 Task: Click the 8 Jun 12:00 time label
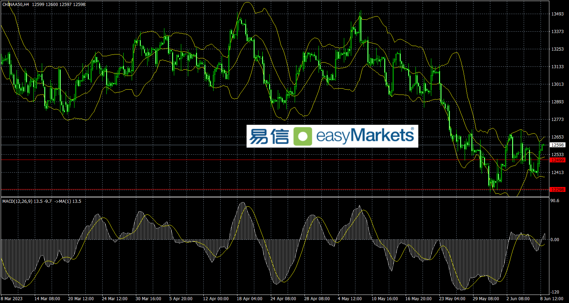tap(552, 299)
